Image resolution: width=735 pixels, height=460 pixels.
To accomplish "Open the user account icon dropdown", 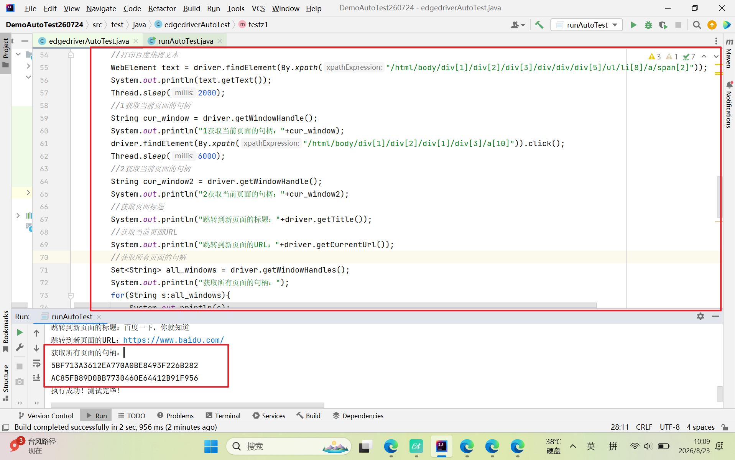I will [x=518, y=25].
